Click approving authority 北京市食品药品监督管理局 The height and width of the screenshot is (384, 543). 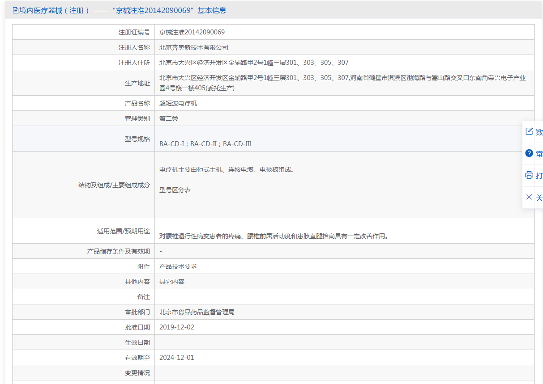click(197, 312)
